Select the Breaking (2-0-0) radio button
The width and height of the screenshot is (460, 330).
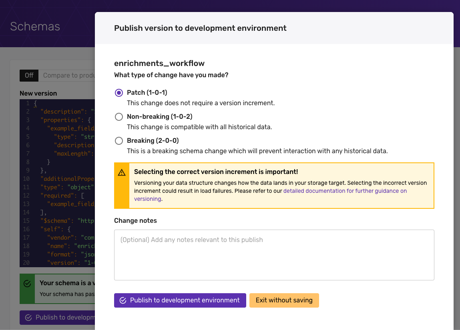pyautogui.click(x=119, y=141)
